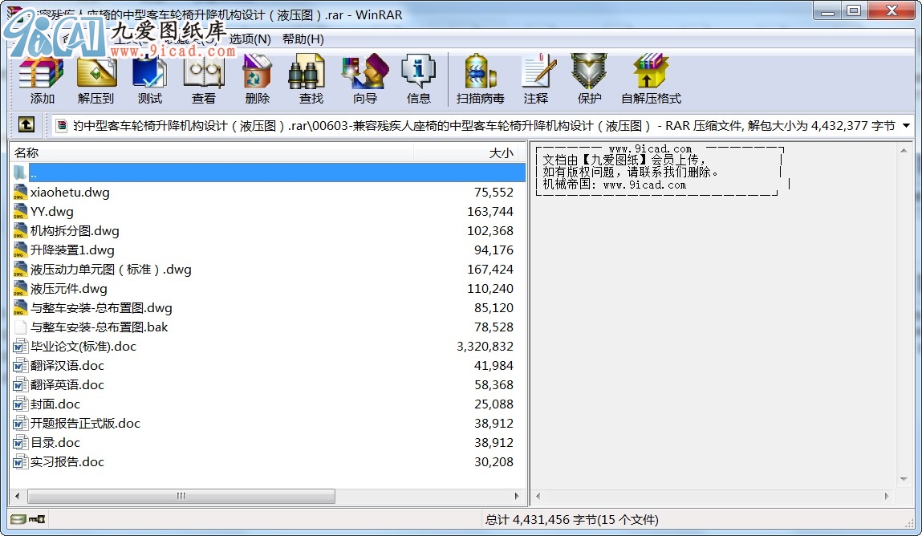This screenshot has height=536, width=922.
Task: Open the Help (帮助) menu
Action: (303, 39)
